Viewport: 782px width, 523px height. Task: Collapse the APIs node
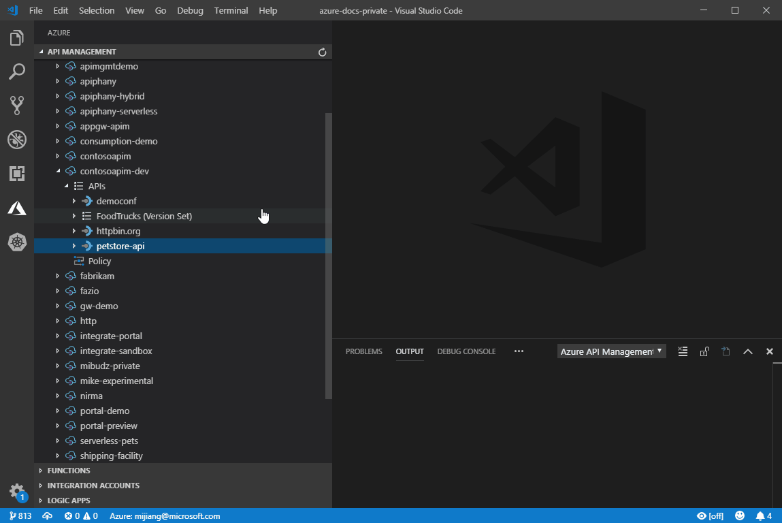(66, 186)
